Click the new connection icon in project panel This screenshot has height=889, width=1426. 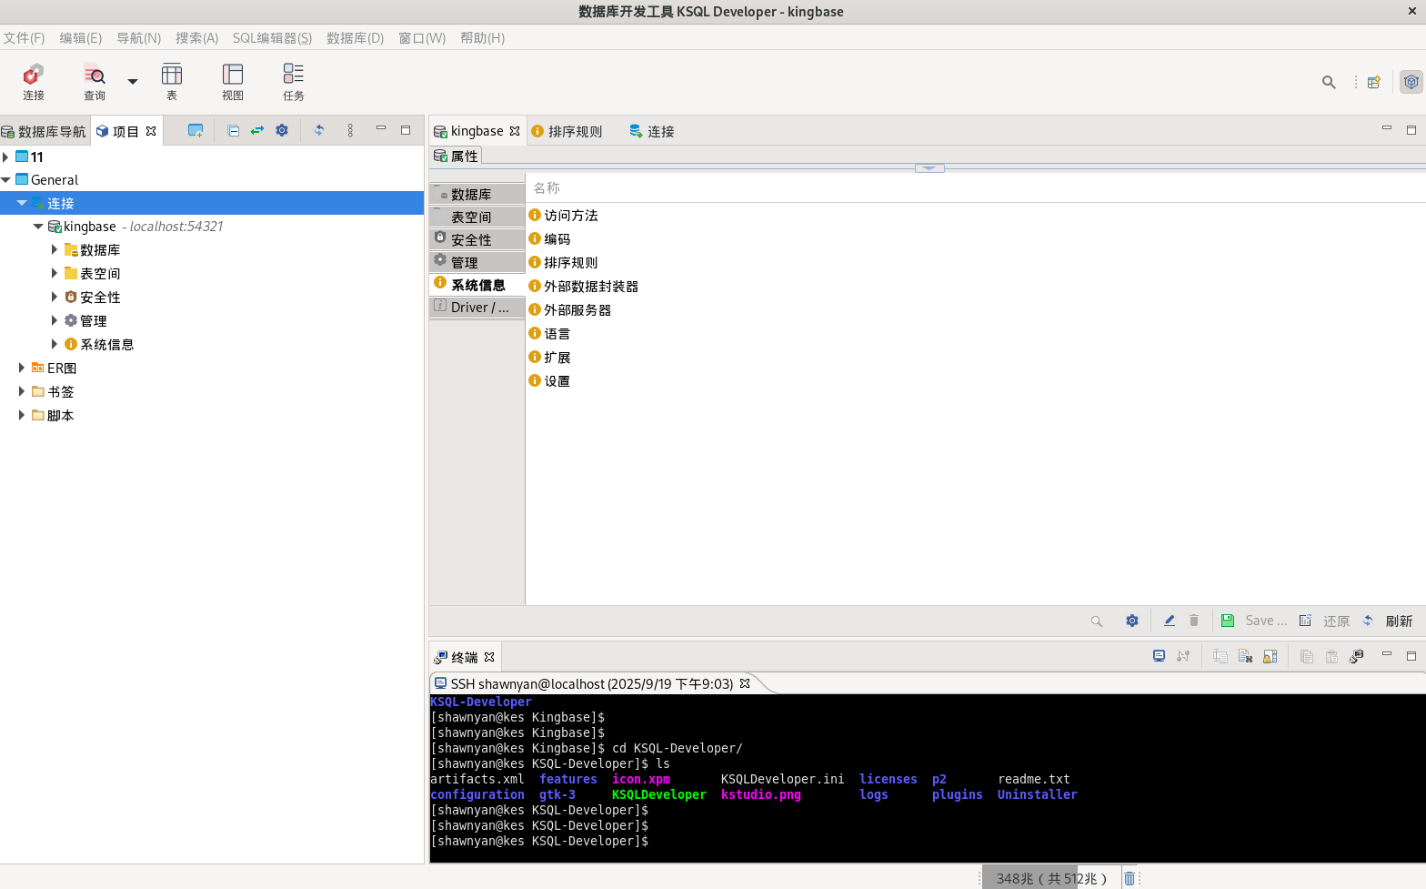pos(196,130)
